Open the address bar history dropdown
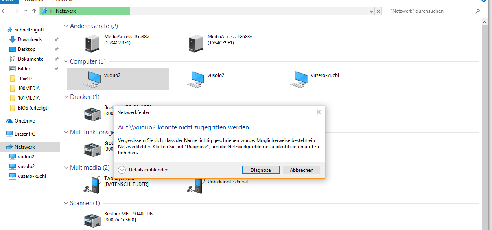 [371, 11]
